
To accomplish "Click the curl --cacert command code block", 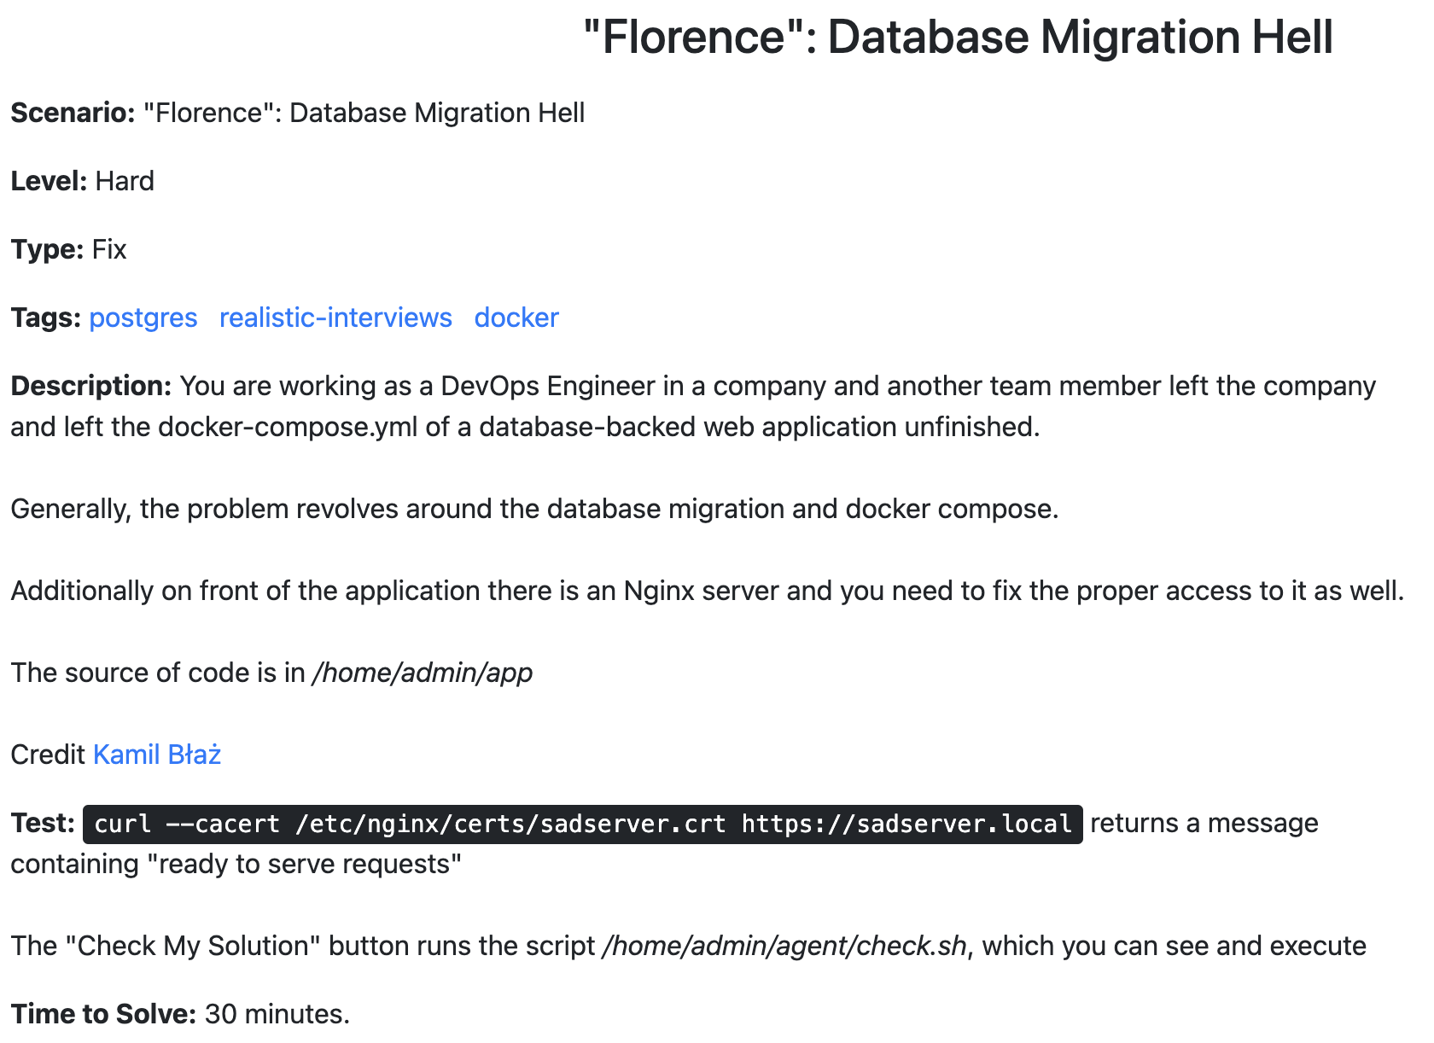I will pyautogui.click(x=583, y=824).
